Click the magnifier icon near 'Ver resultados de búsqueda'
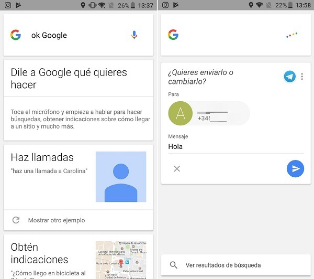This screenshot has width=314, height=279. tap(174, 265)
